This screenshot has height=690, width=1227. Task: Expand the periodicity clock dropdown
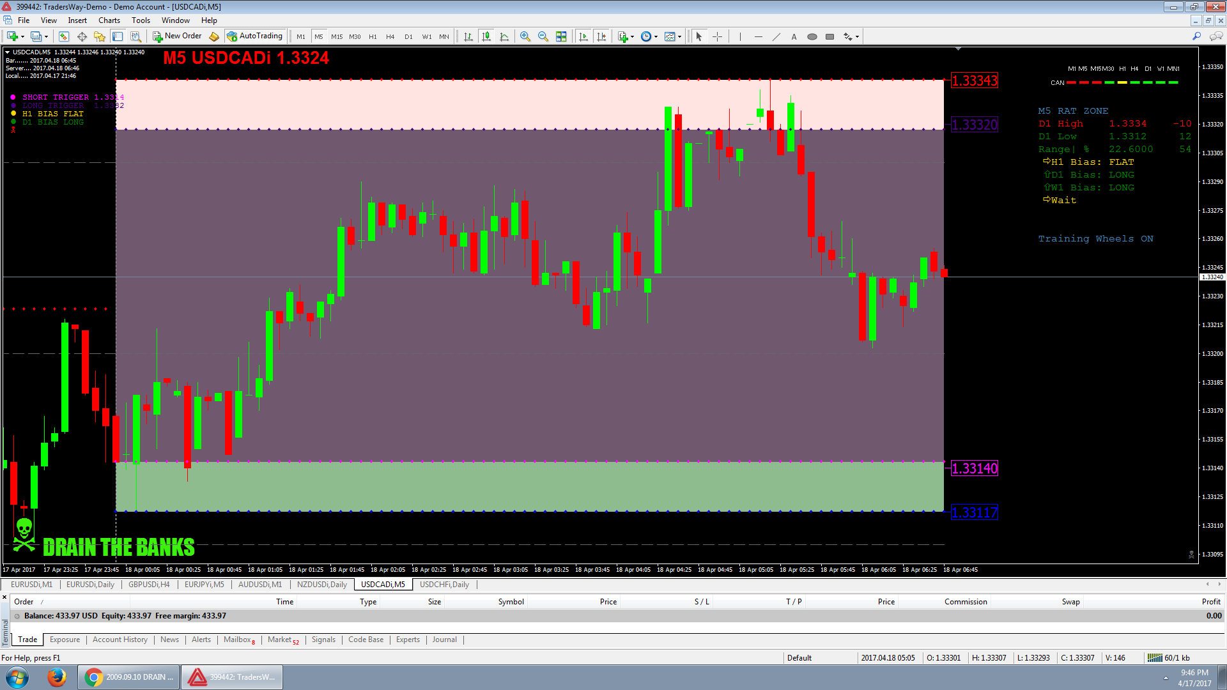656,36
